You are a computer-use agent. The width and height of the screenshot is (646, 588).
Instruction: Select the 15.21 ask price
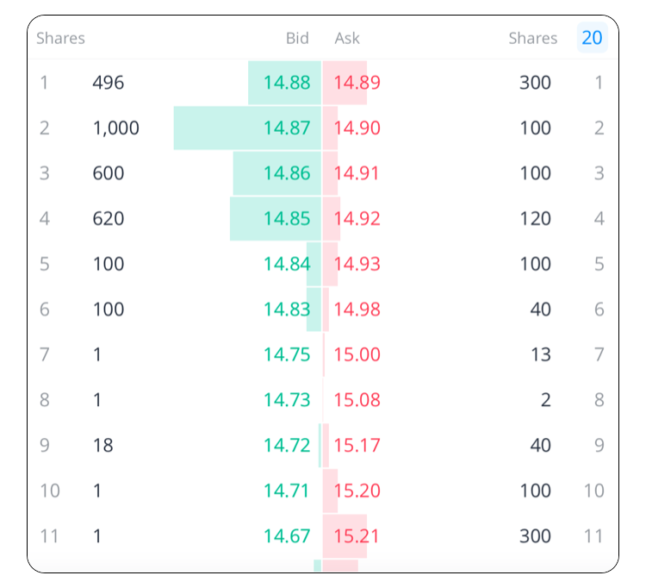[357, 536]
